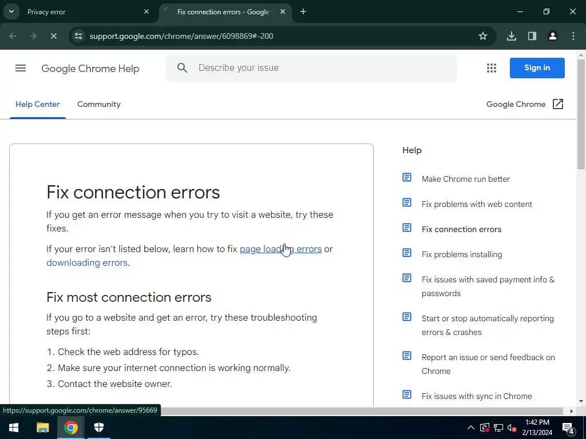The image size is (586, 439).
Task: Open Fix issues with sync in Chrome article
Action: pyautogui.click(x=477, y=396)
